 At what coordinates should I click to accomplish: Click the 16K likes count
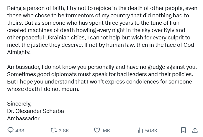(106, 131)
